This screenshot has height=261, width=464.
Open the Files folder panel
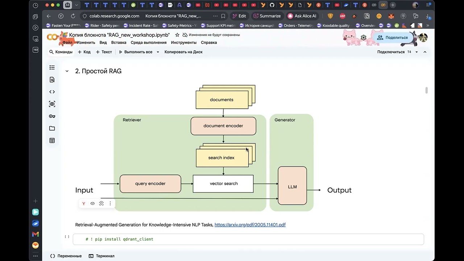(52, 128)
